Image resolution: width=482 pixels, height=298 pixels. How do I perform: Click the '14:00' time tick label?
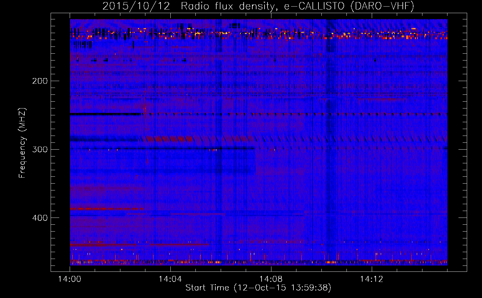pyautogui.click(x=70, y=279)
